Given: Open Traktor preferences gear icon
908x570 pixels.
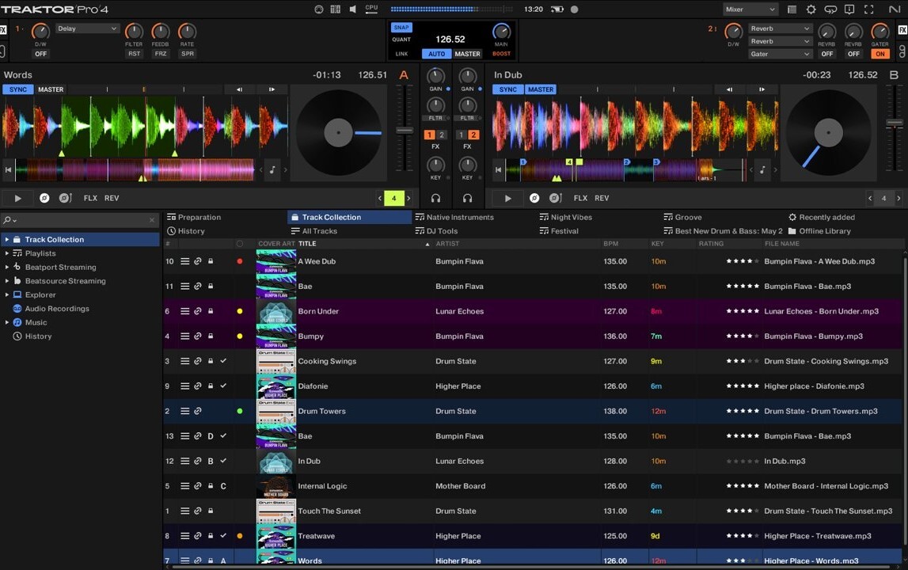Looking at the screenshot, I should 811,9.
